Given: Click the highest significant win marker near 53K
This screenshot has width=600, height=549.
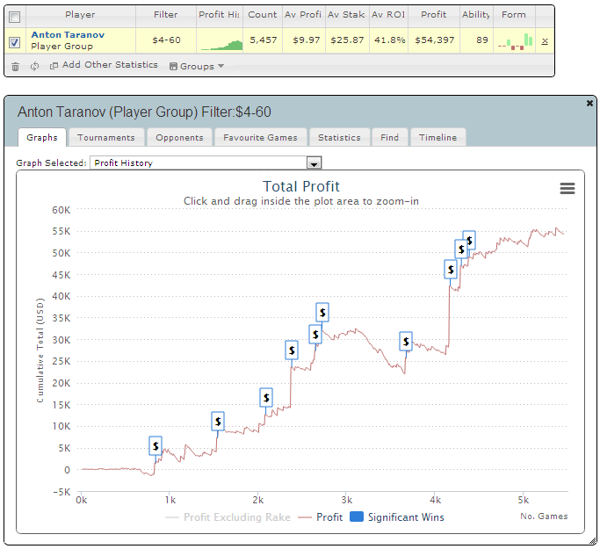Looking at the screenshot, I should 469,240.
